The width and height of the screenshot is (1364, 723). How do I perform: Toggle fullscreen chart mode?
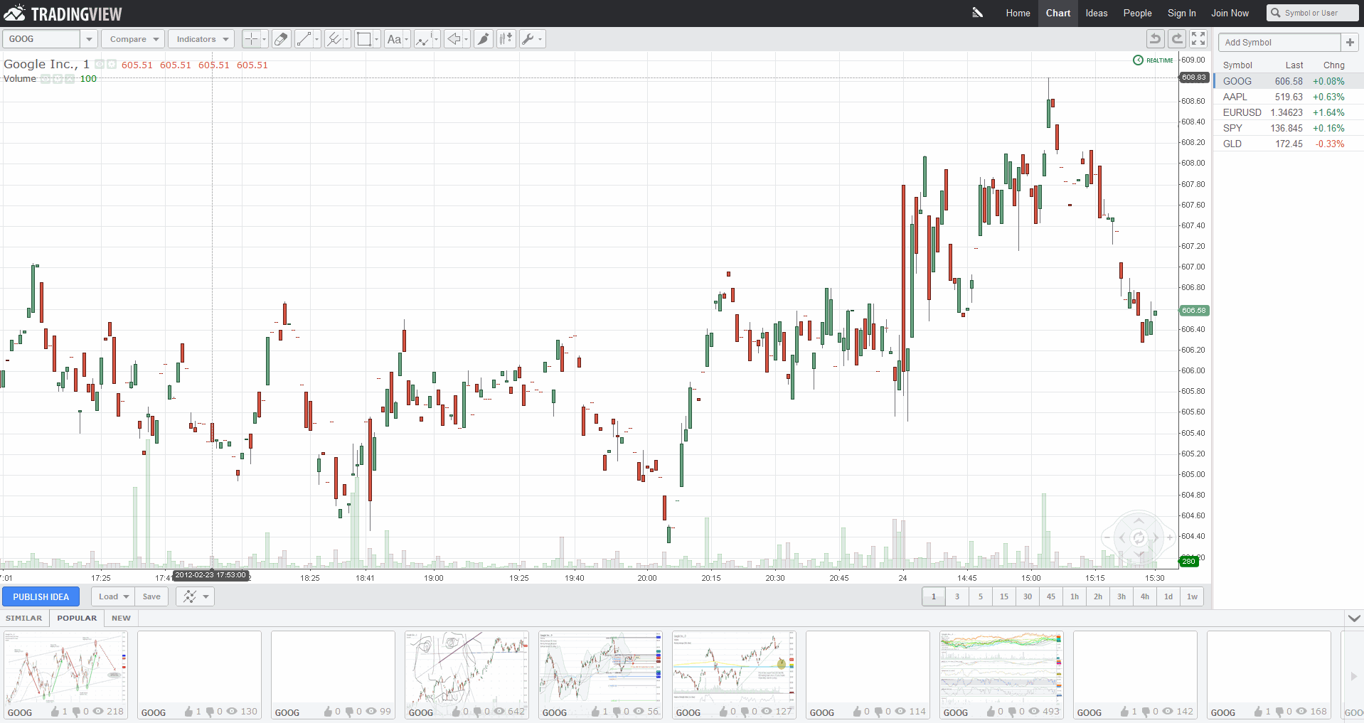(1199, 39)
